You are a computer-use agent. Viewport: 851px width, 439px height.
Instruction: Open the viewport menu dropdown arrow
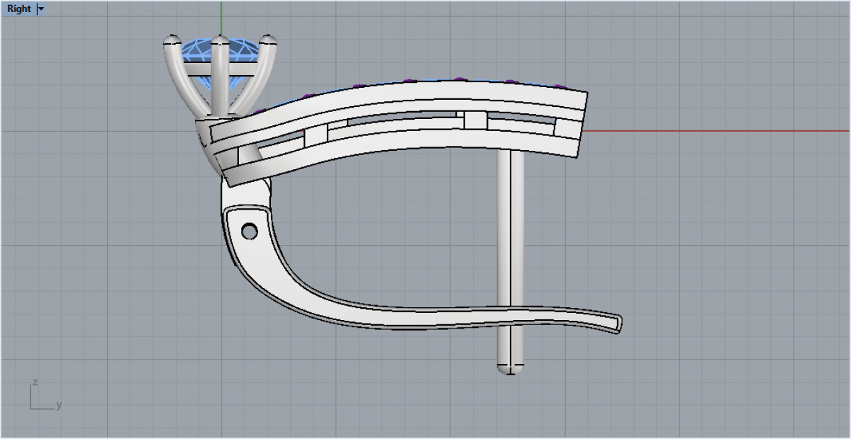pos(40,9)
